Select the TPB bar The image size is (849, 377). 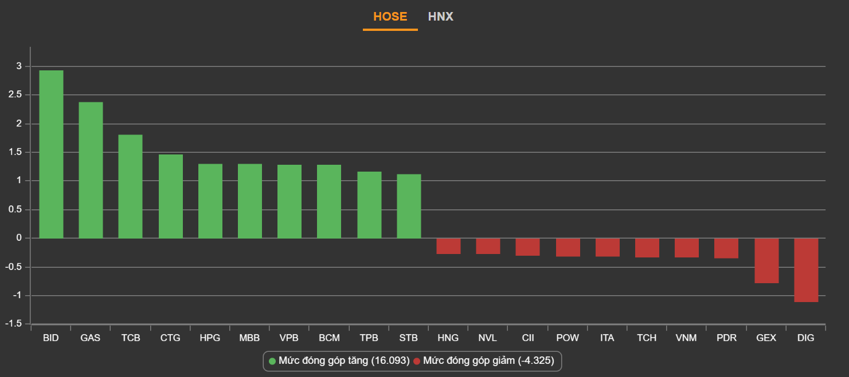coord(369,205)
